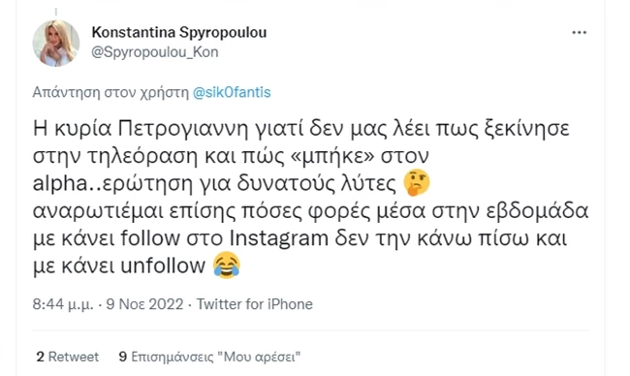Viewport: 630px width, 376px height.
Task: Click the likes count number 9
Action: [x=123, y=357]
